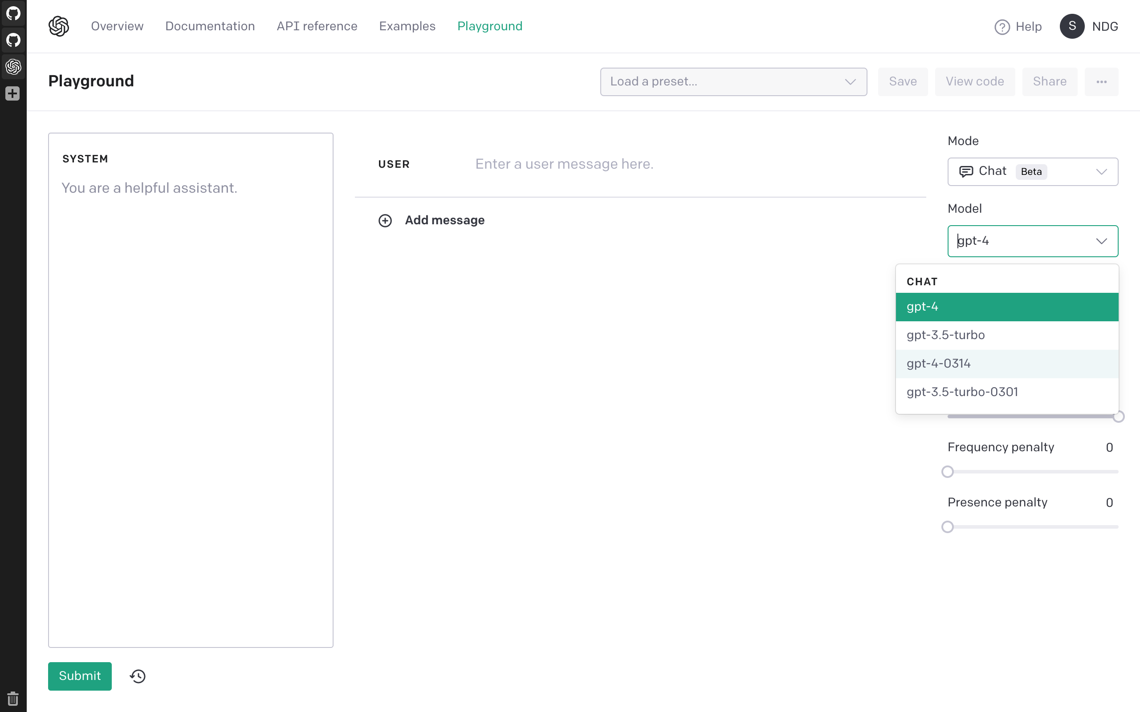This screenshot has width=1140, height=712.
Task: Click the trash icon in left sidebar
Action: click(x=13, y=698)
